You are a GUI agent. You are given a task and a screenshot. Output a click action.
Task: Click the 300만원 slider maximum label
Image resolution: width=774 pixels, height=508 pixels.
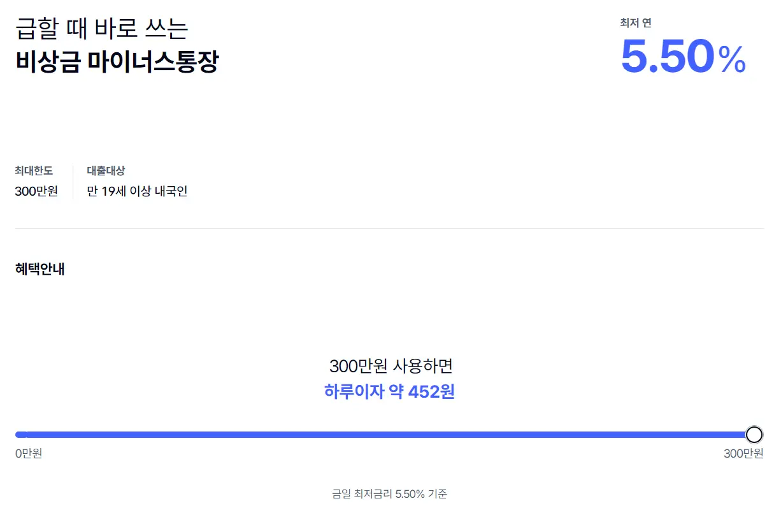(x=743, y=453)
